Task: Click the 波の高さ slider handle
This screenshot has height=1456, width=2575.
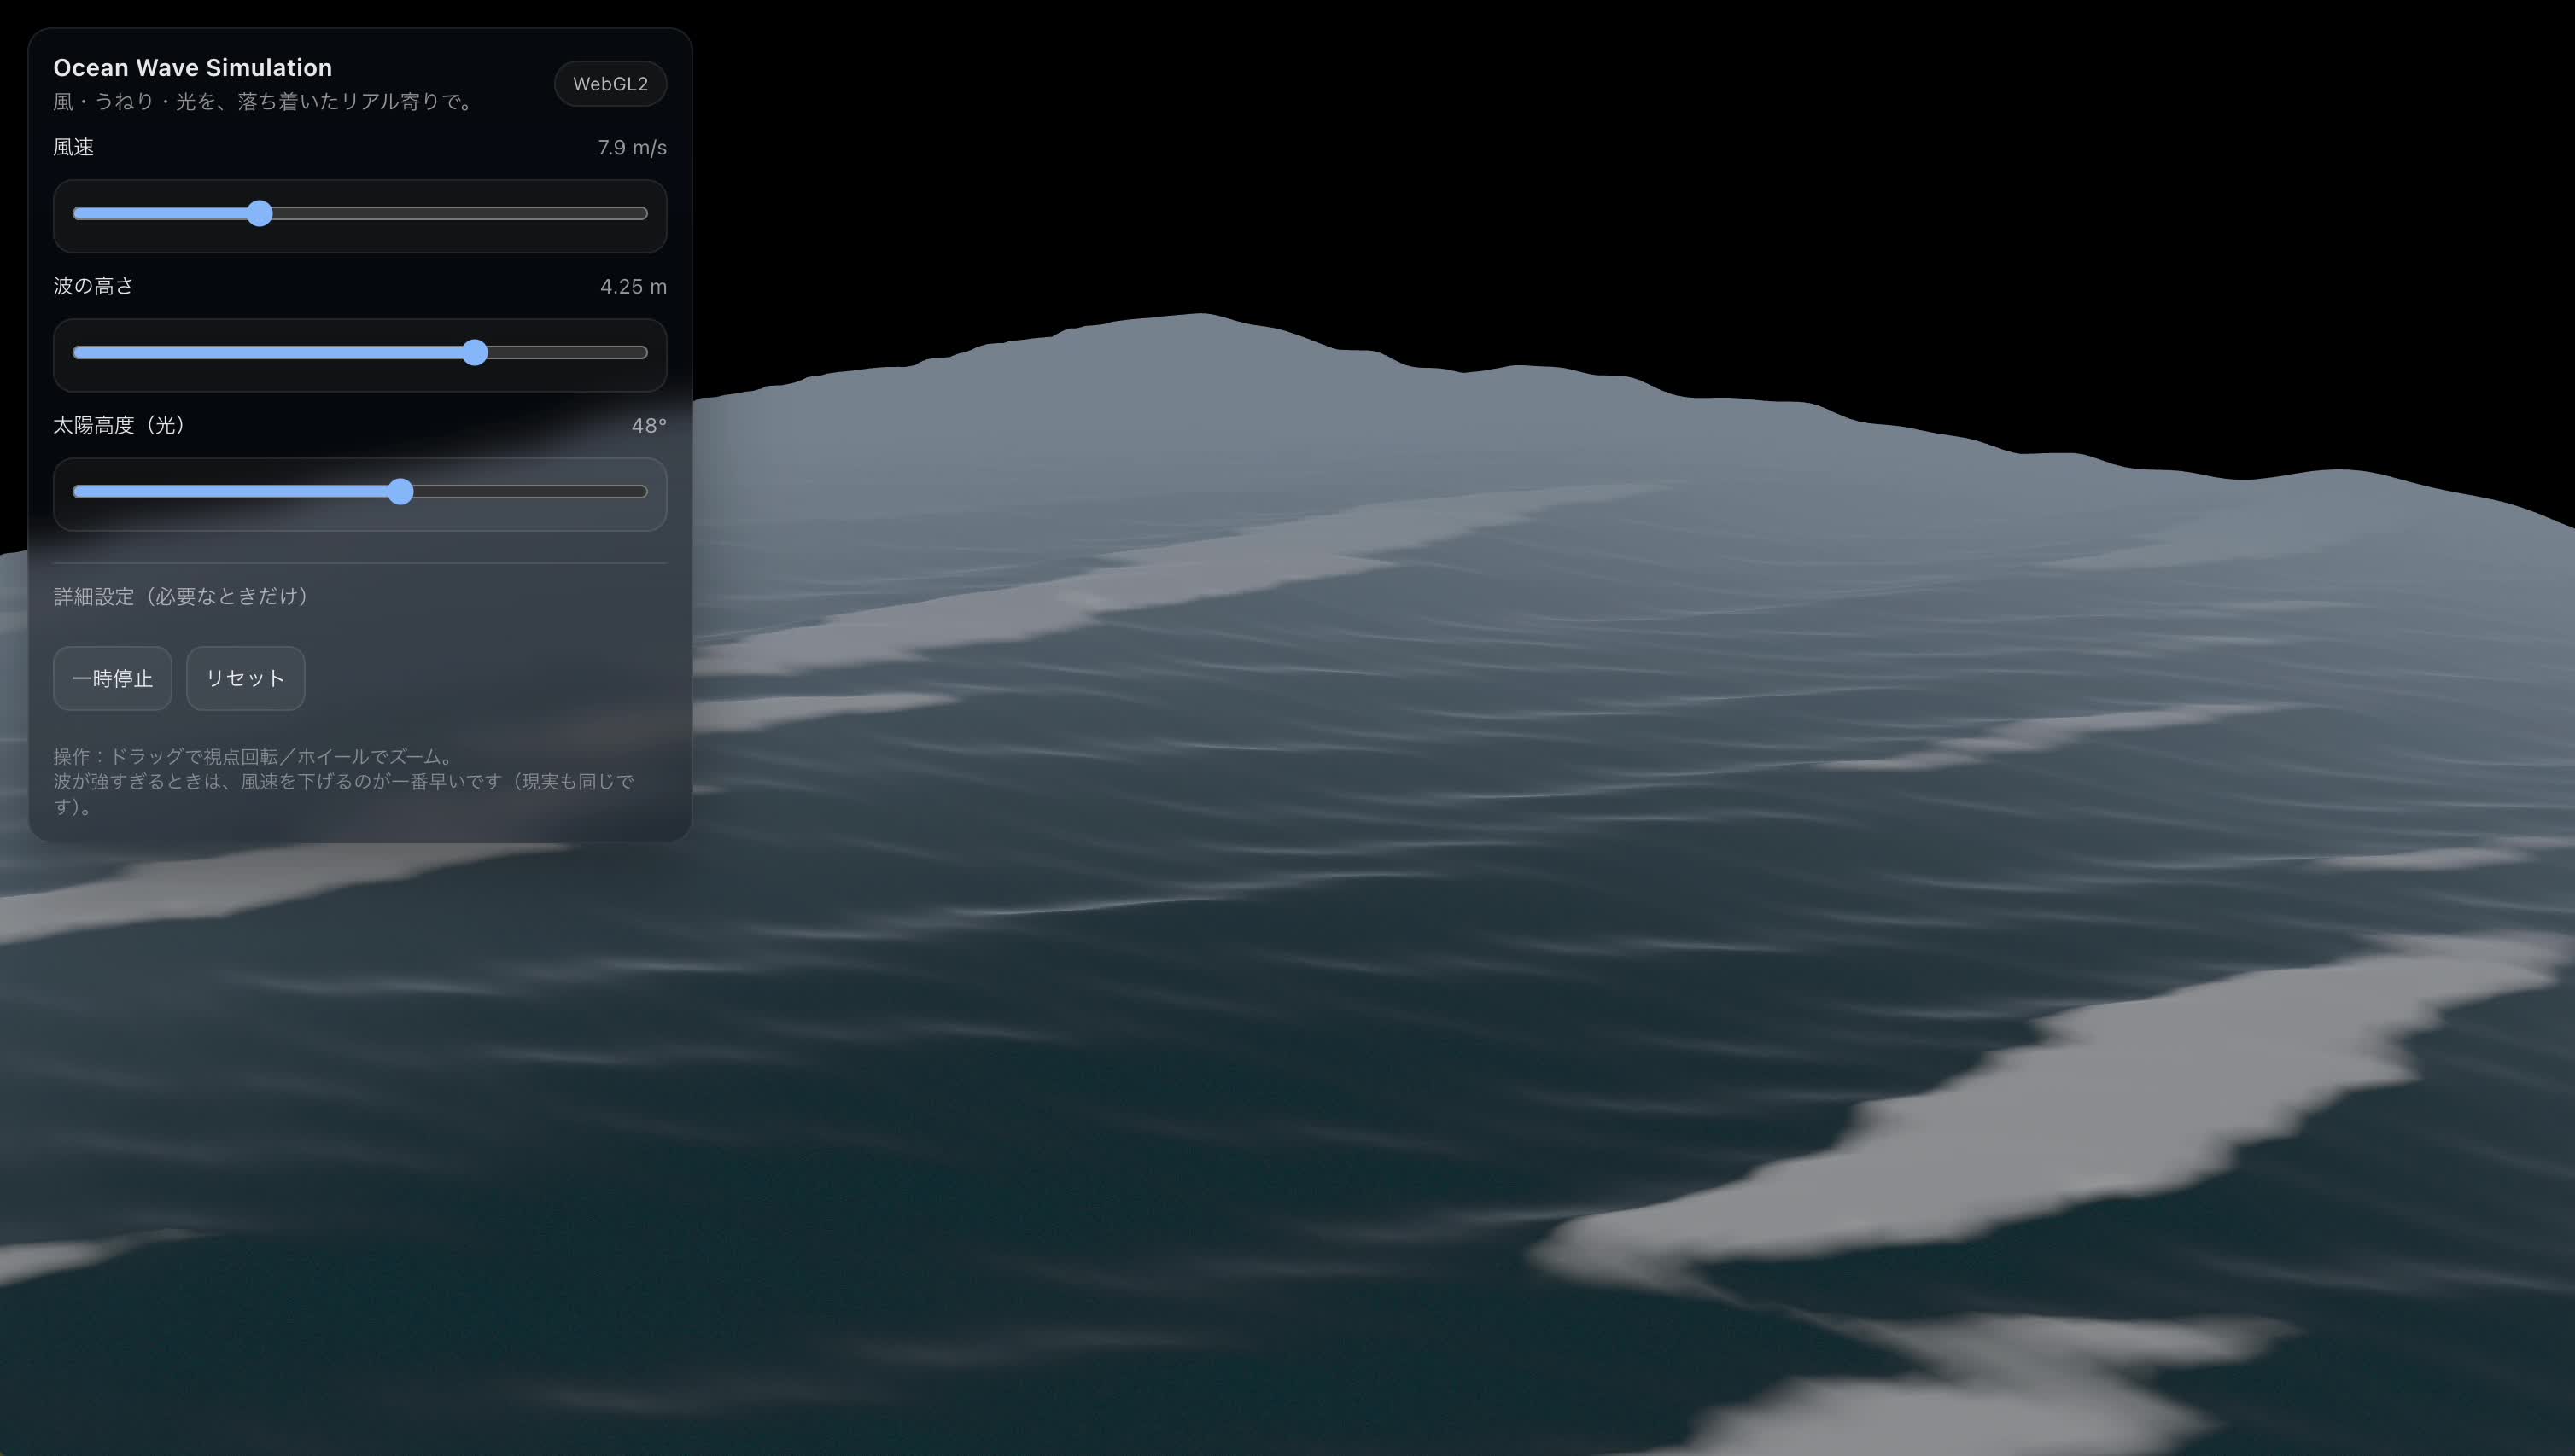Action: [476, 352]
